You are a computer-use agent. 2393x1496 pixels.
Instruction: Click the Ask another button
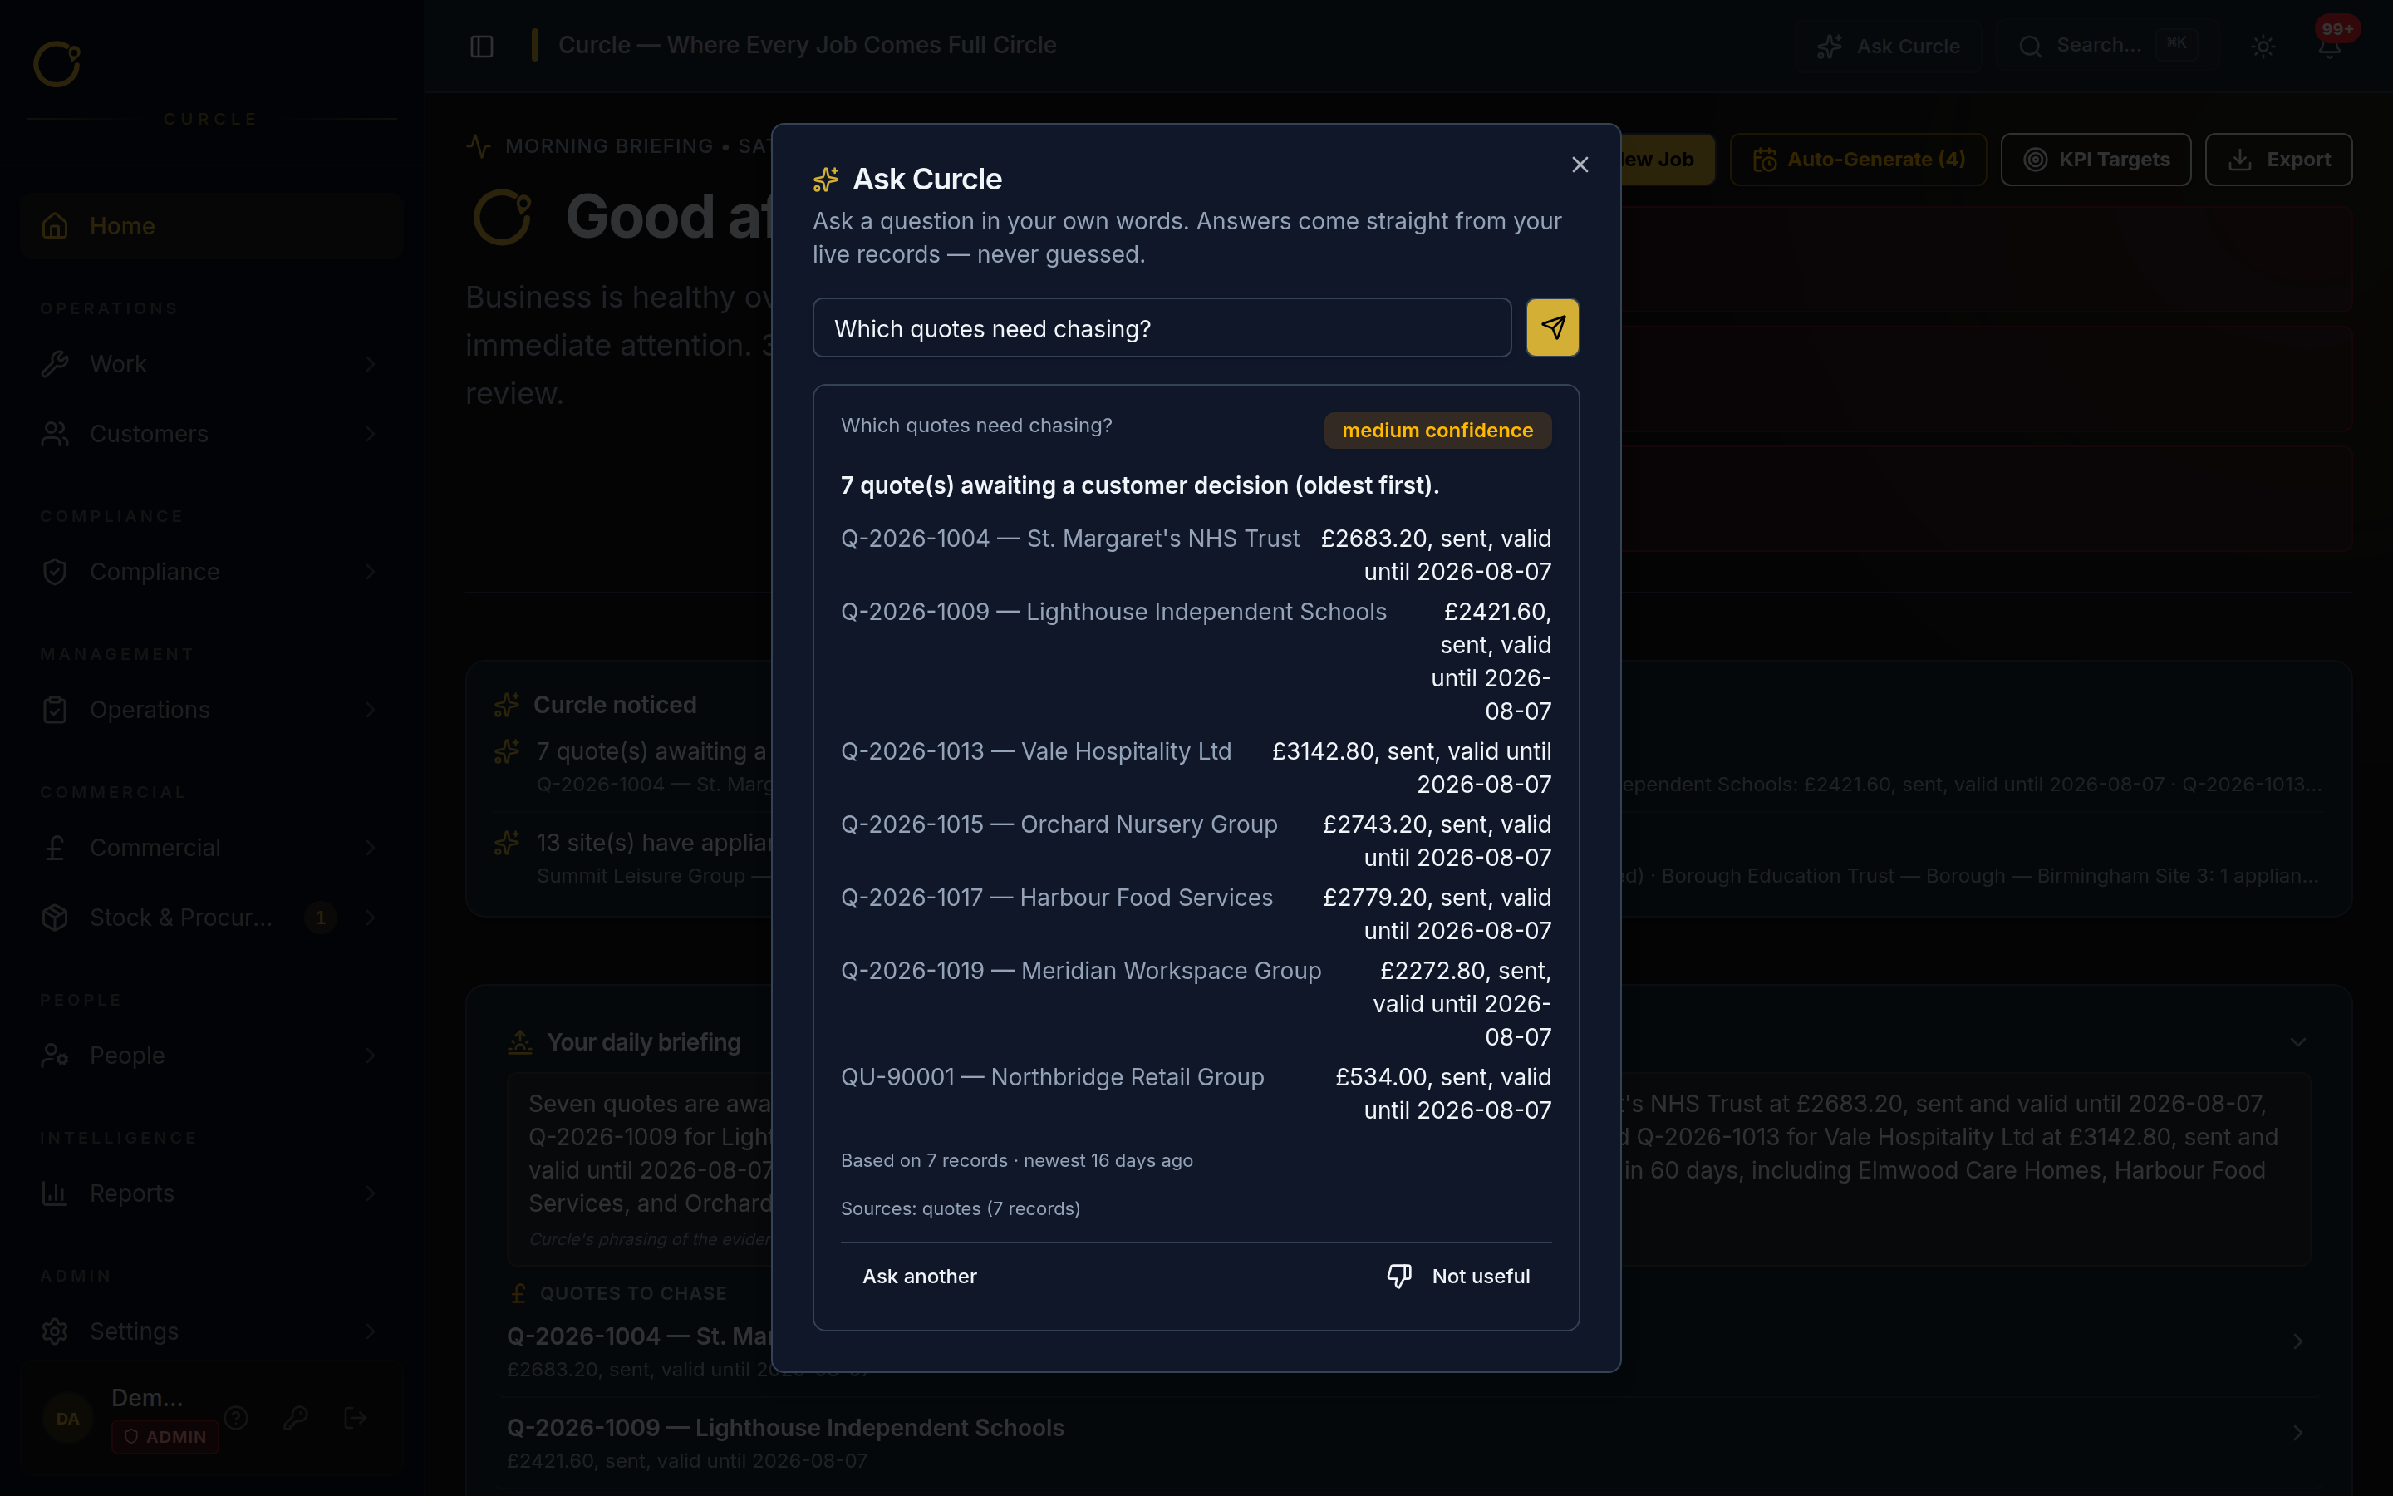919,1277
